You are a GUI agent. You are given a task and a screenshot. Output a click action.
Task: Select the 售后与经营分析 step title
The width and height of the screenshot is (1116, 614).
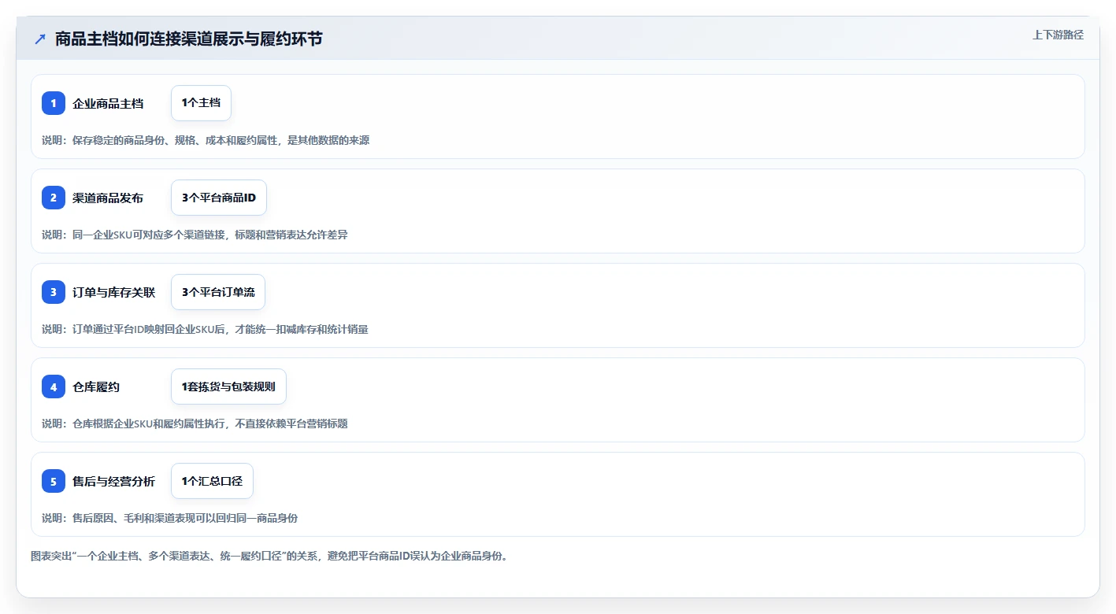point(113,481)
